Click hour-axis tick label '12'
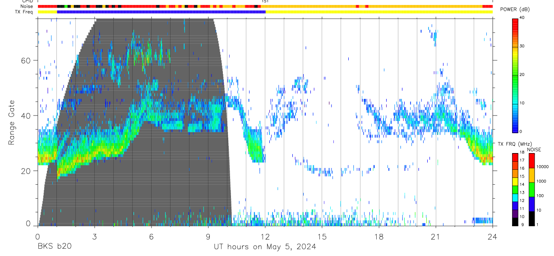Screen dimensions: 554x256 (x=265, y=237)
